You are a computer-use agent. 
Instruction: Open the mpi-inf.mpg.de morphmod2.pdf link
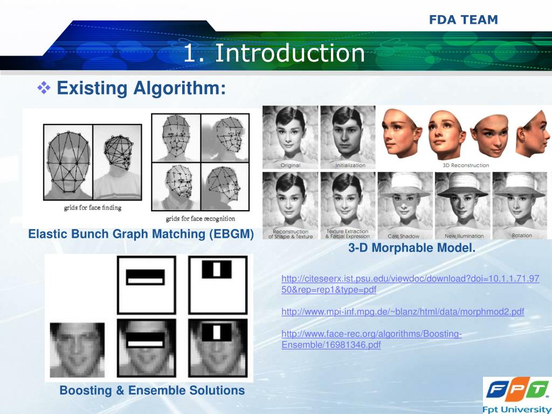click(403, 312)
